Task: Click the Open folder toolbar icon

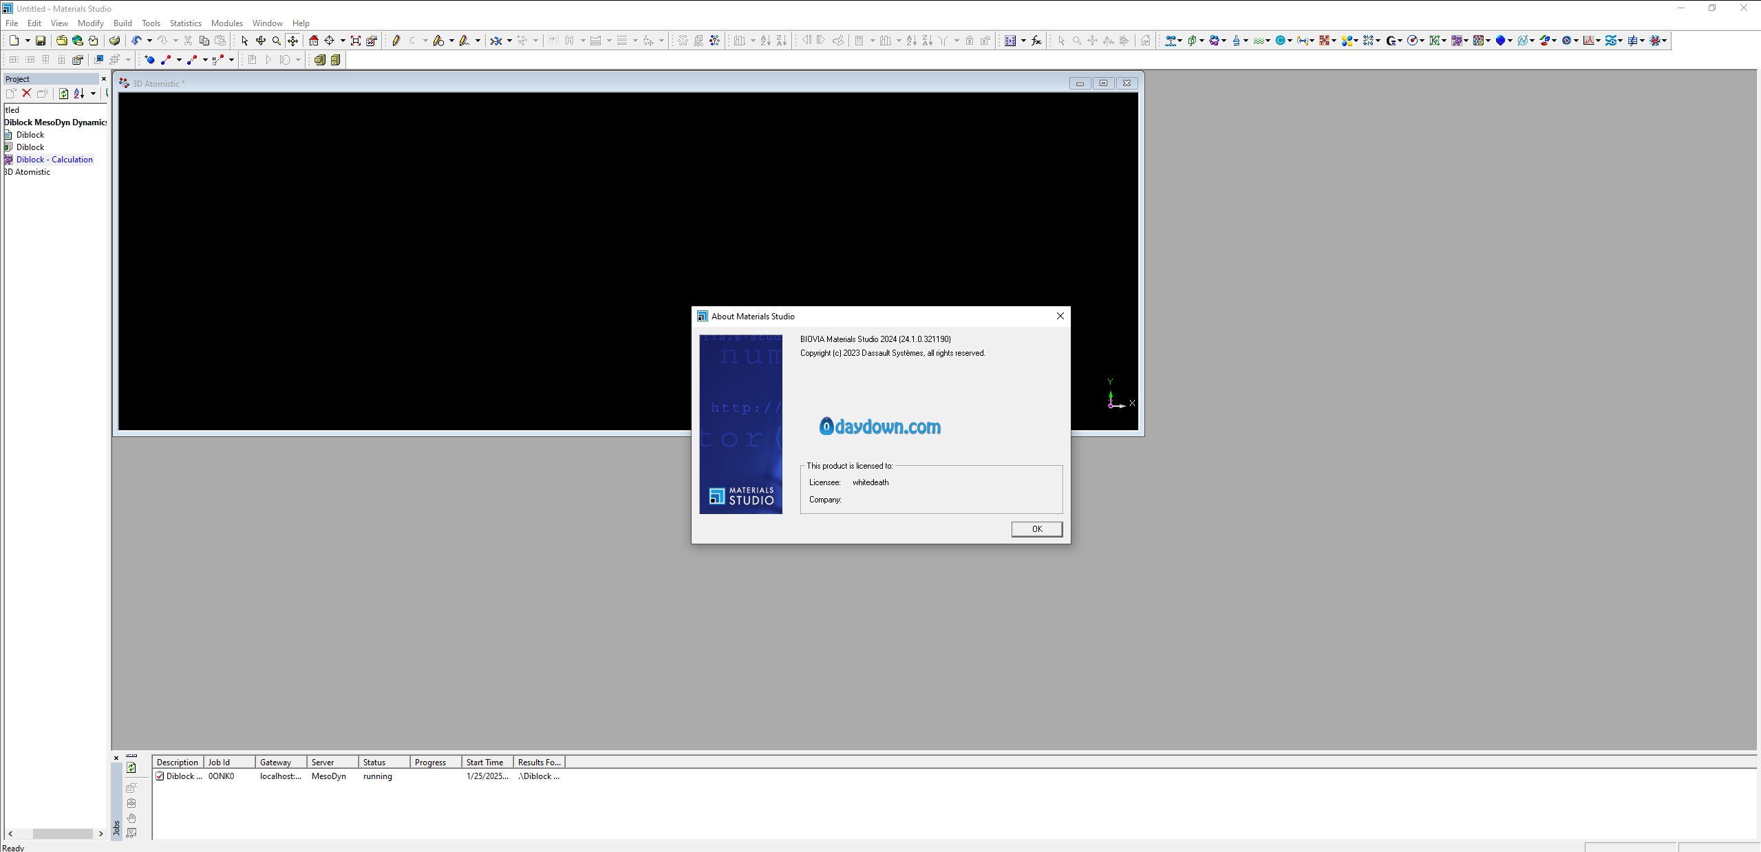Action: coord(61,41)
